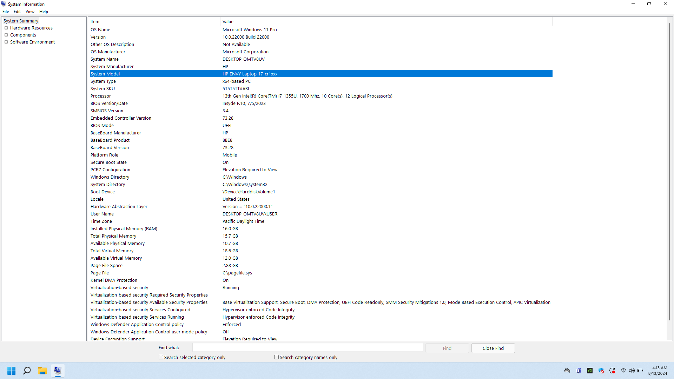
Task: Open the View menu
Action: [x=30, y=12]
